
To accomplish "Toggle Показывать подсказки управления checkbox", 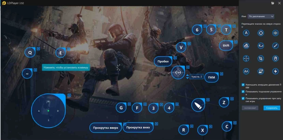I will (243, 91).
